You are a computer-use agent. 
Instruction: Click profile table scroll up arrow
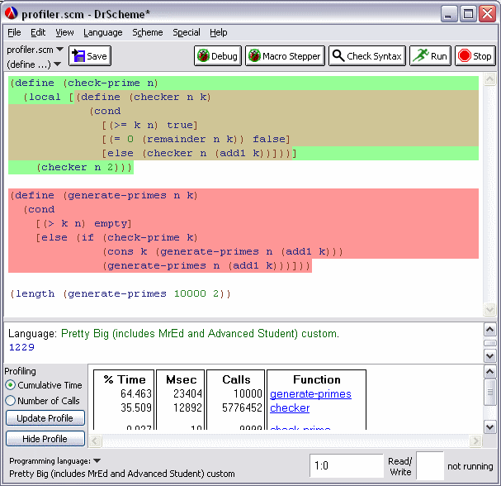(489, 371)
